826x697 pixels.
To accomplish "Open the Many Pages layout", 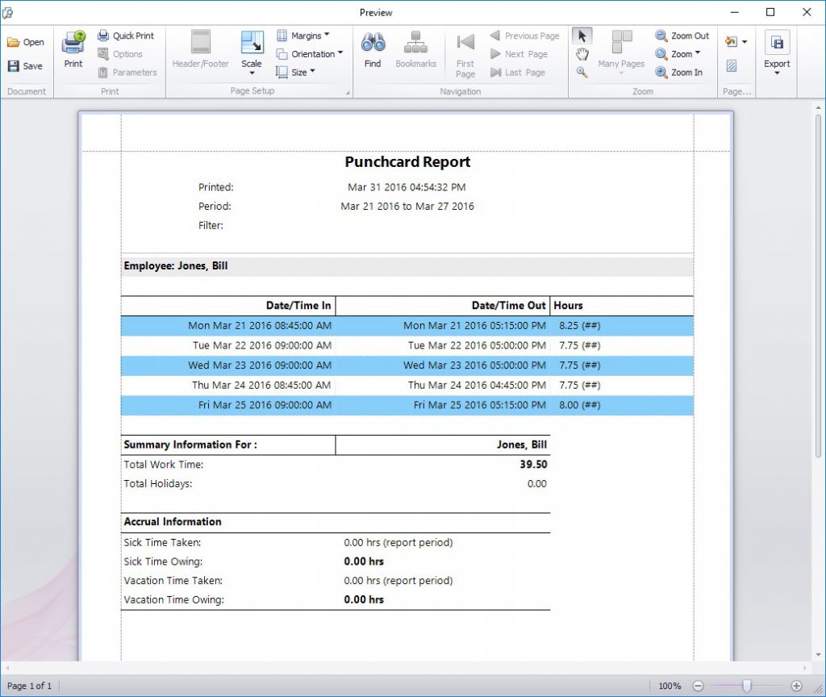I will pos(622,51).
